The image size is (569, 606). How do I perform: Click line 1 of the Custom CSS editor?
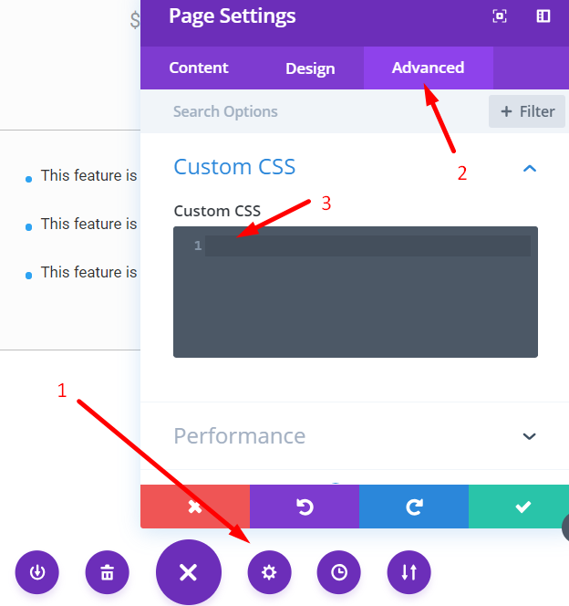tap(367, 246)
